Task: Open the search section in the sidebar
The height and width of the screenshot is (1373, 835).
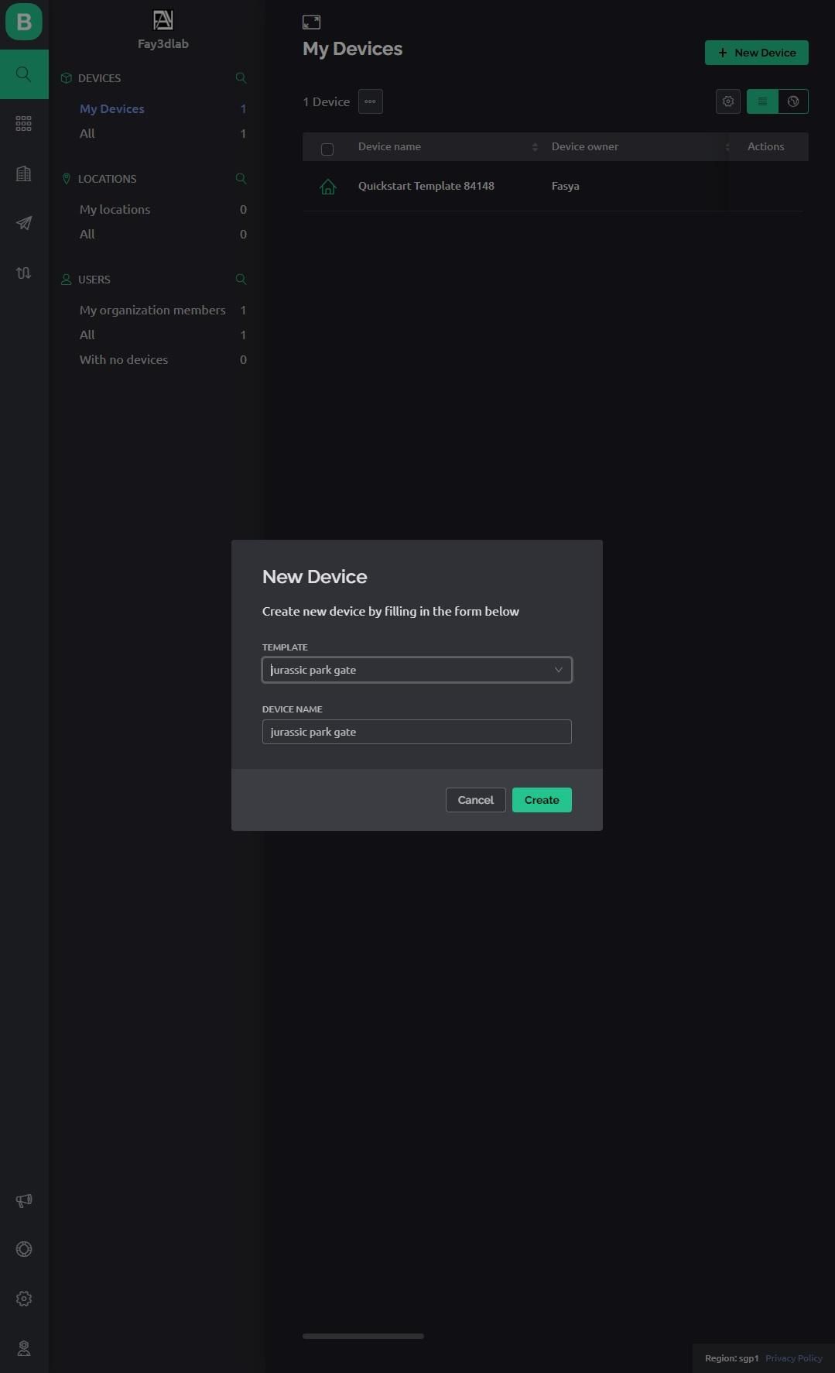Action: tap(24, 74)
